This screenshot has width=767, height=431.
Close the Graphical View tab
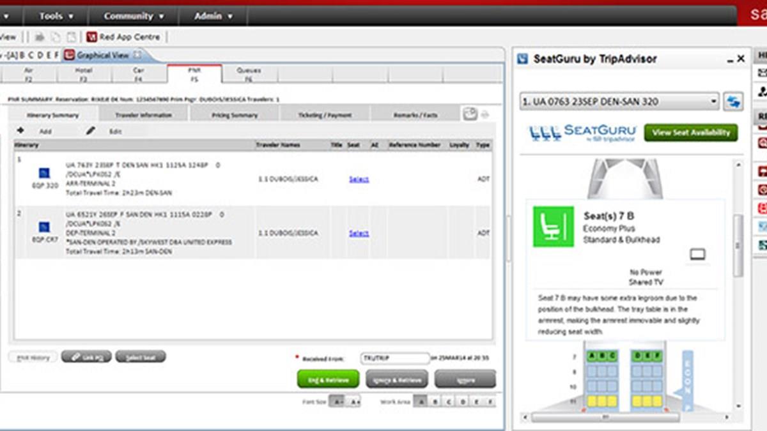137,56
